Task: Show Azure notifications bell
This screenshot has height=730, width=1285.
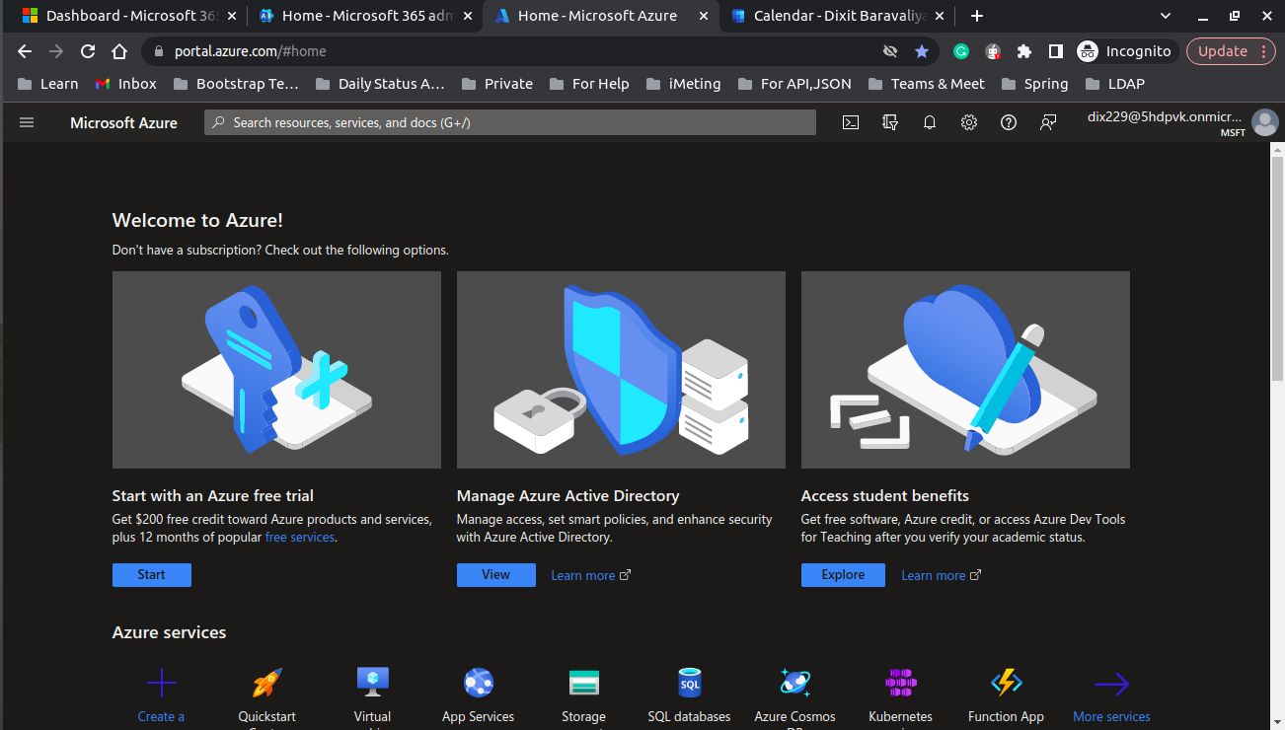Action: pyautogui.click(x=930, y=122)
